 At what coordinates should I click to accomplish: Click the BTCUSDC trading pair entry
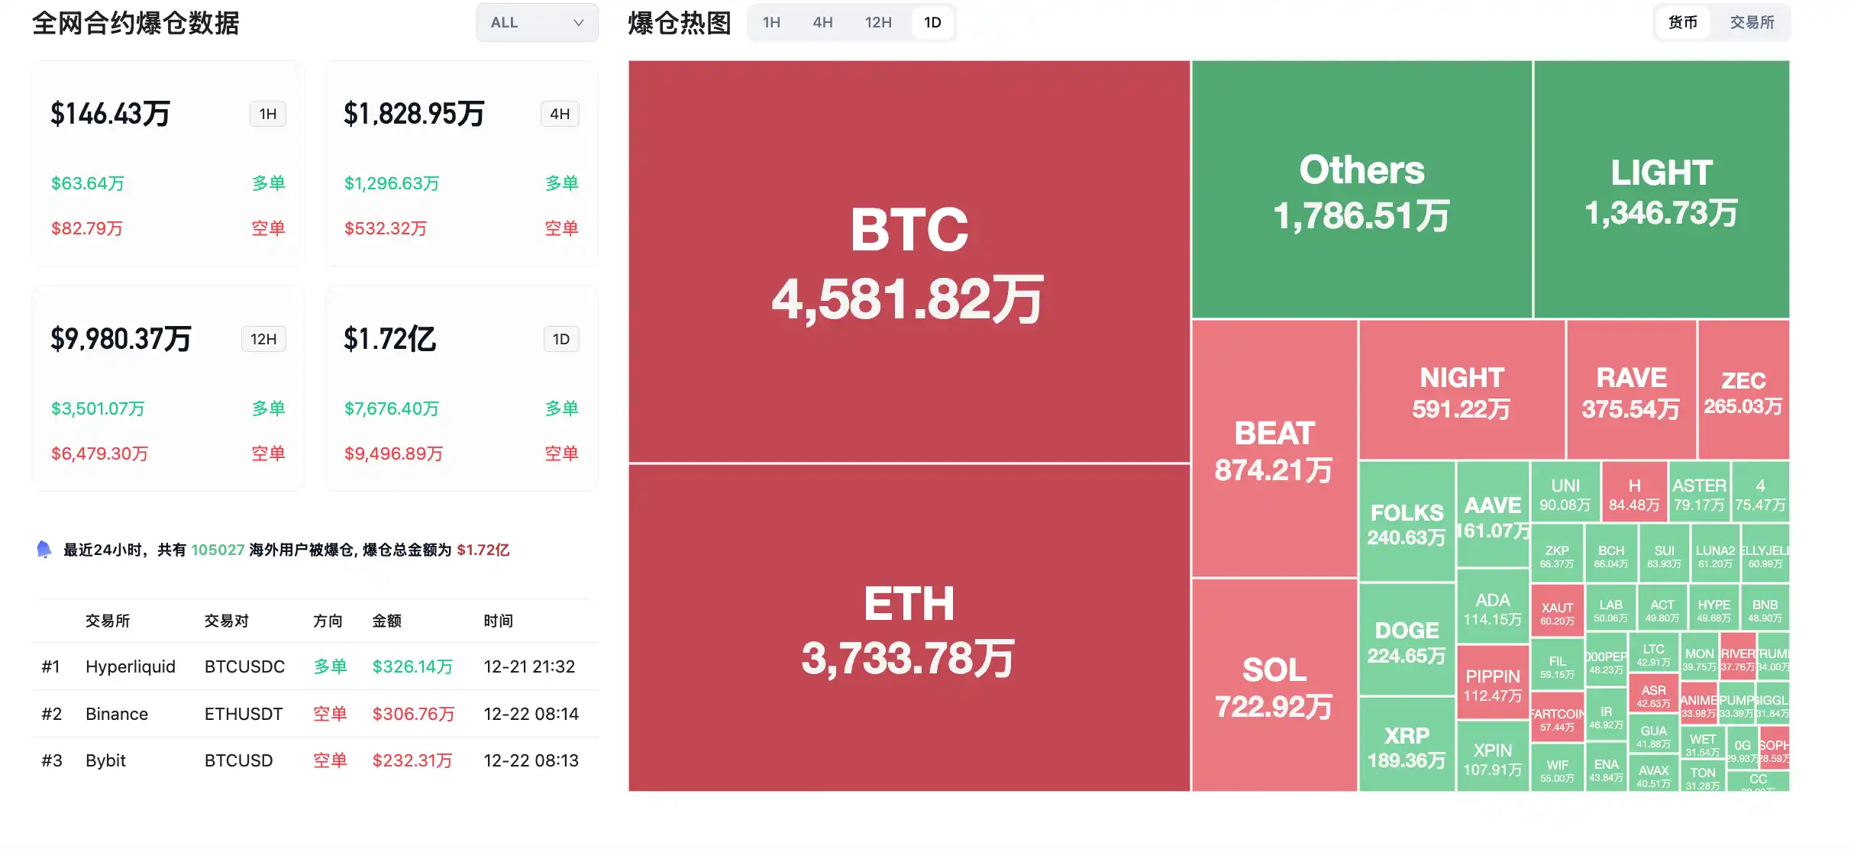244,666
